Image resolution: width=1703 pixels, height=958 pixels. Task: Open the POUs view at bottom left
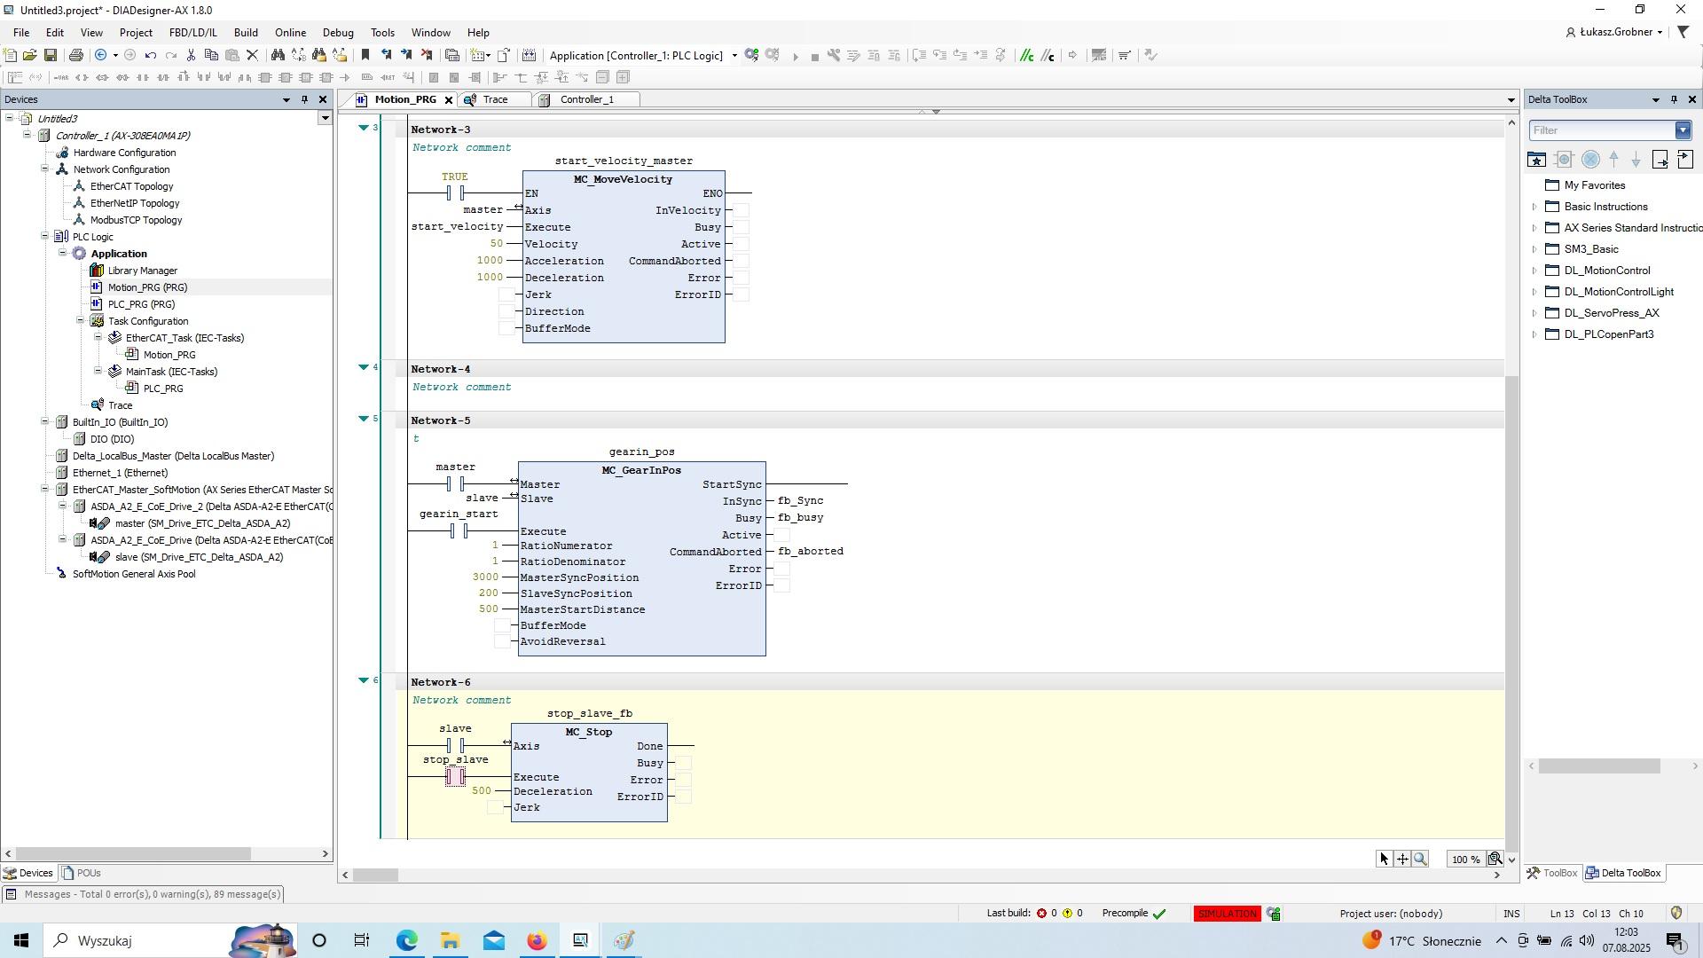[x=82, y=873]
